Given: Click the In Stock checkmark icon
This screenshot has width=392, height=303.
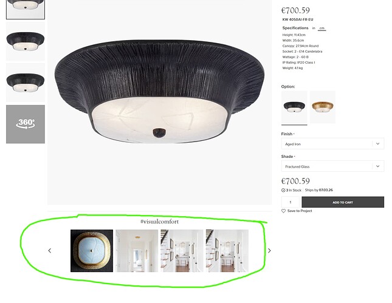Looking at the screenshot, I should pos(283,190).
